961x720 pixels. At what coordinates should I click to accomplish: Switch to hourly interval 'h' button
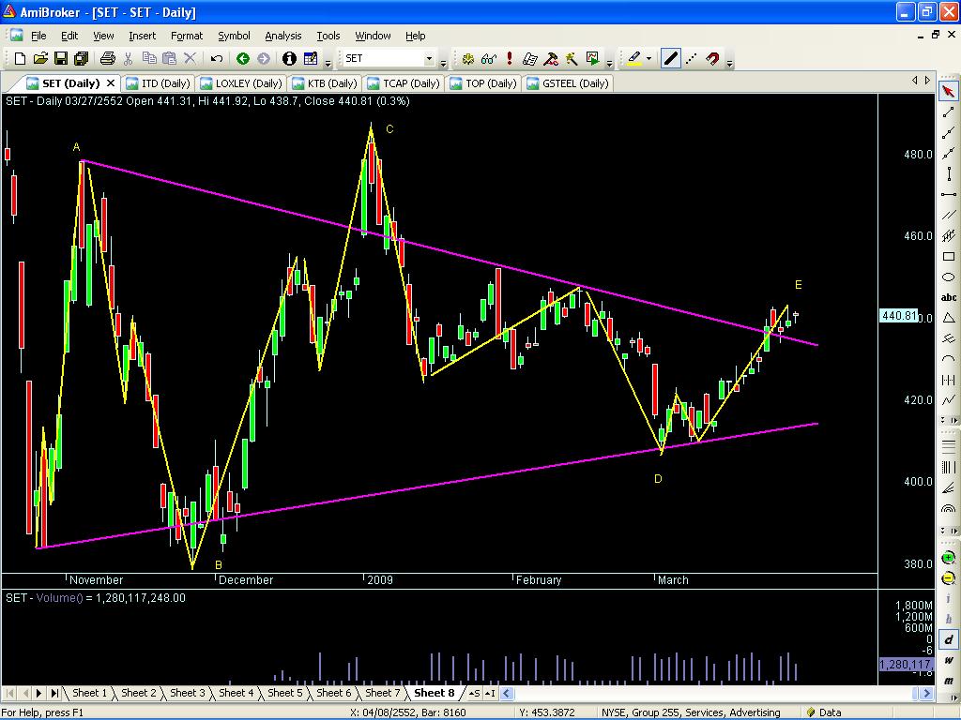coord(948,619)
